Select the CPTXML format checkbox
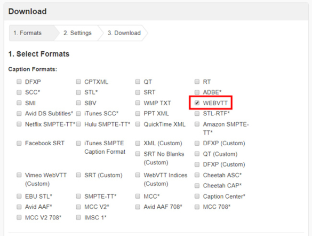This screenshot has height=236, width=312. (x=78, y=82)
